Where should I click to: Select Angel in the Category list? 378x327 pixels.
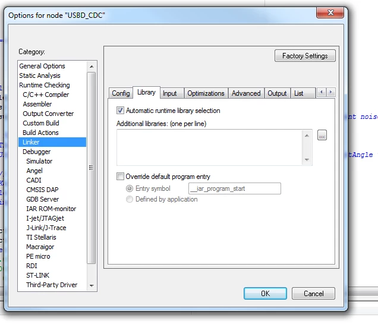pos(52,171)
